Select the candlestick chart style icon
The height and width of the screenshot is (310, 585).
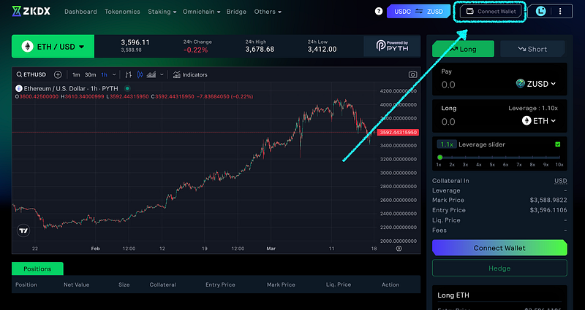[141, 74]
